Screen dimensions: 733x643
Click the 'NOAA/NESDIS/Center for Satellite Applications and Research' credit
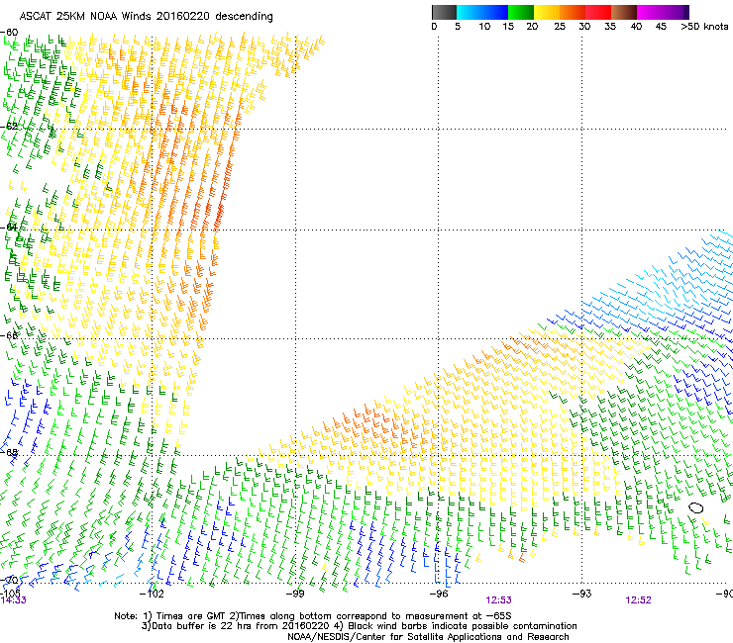click(x=428, y=637)
